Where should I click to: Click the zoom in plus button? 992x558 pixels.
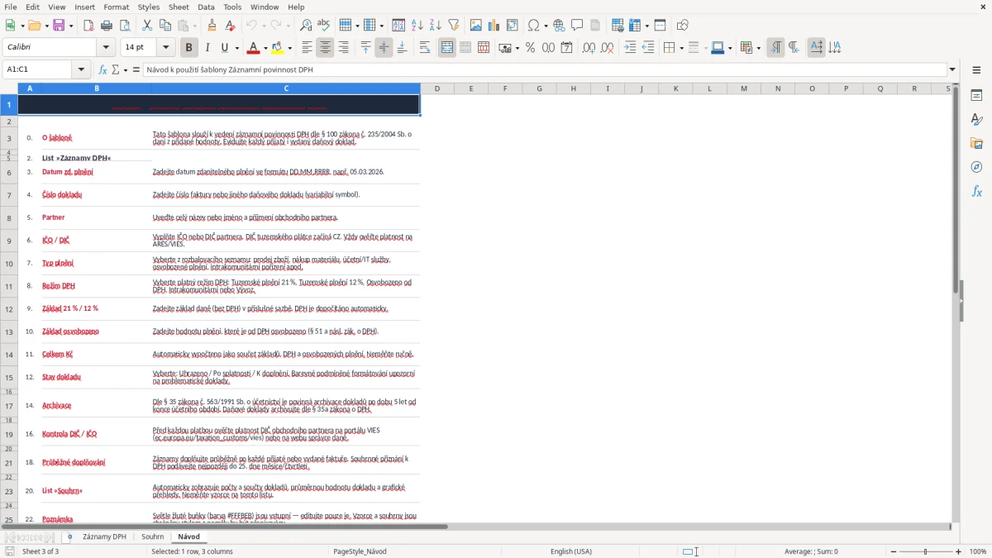click(x=959, y=551)
